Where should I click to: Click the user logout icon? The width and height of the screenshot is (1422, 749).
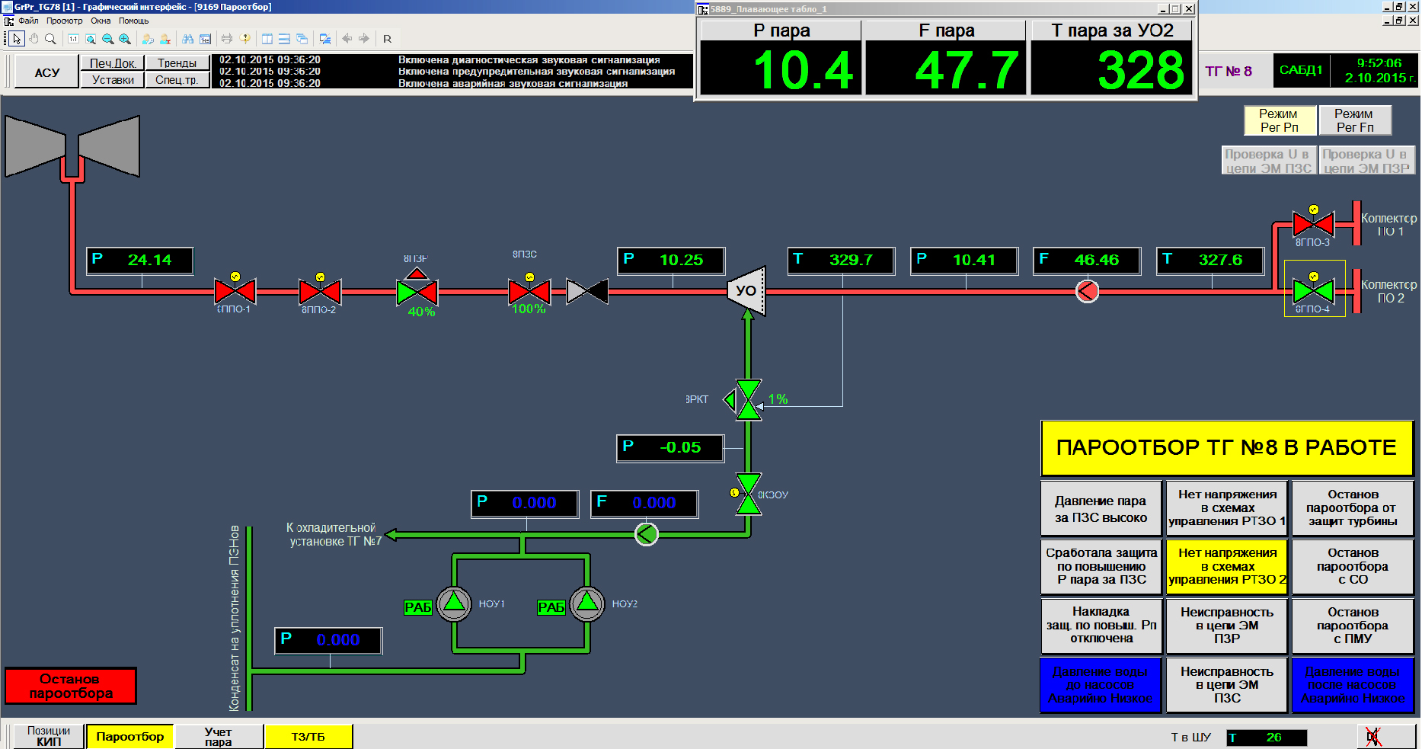tap(165, 39)
